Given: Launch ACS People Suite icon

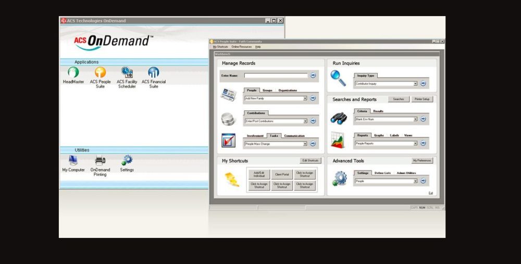Looking at the screenshot, I should click(x=100, y=73).
